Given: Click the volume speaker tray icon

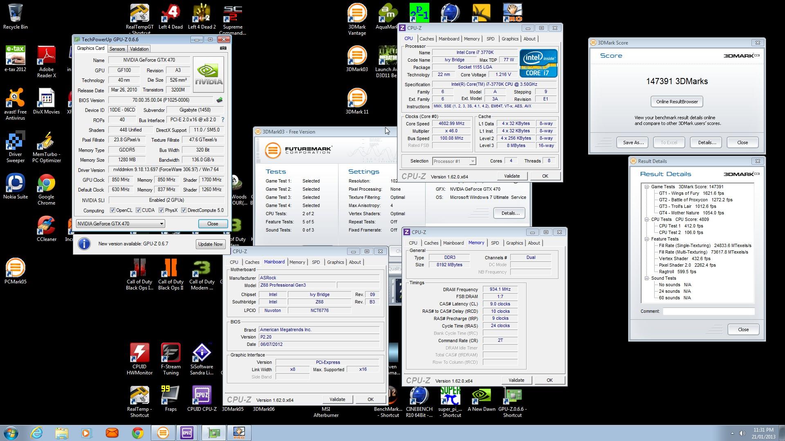Looking at the screenshot, I should tap(742, 433).
